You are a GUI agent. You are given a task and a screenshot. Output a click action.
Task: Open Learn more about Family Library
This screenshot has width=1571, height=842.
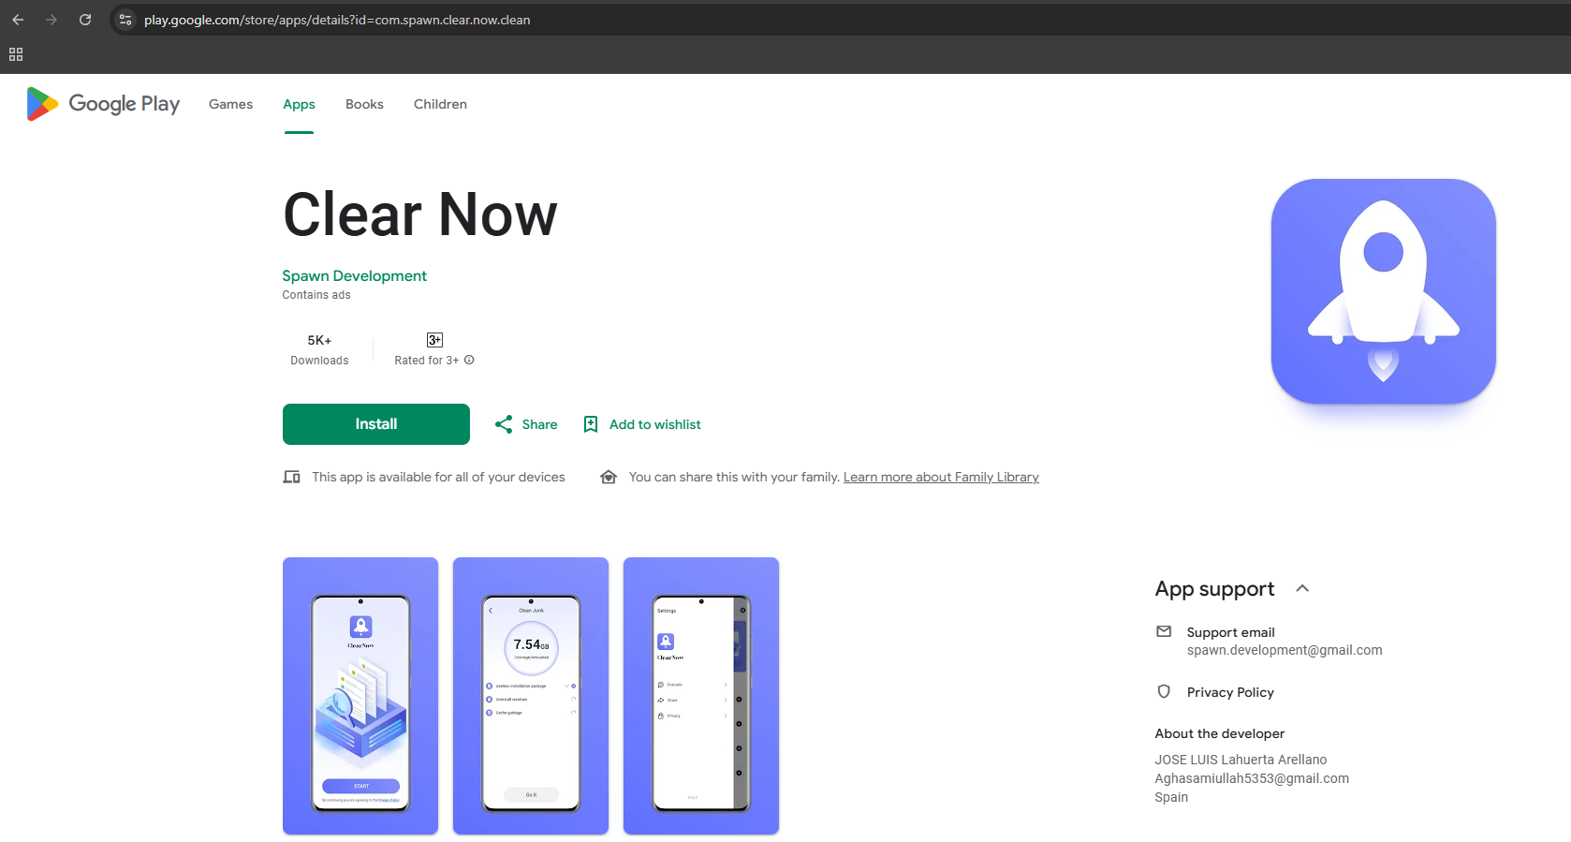pyautogui.click(x=941, y=477)
